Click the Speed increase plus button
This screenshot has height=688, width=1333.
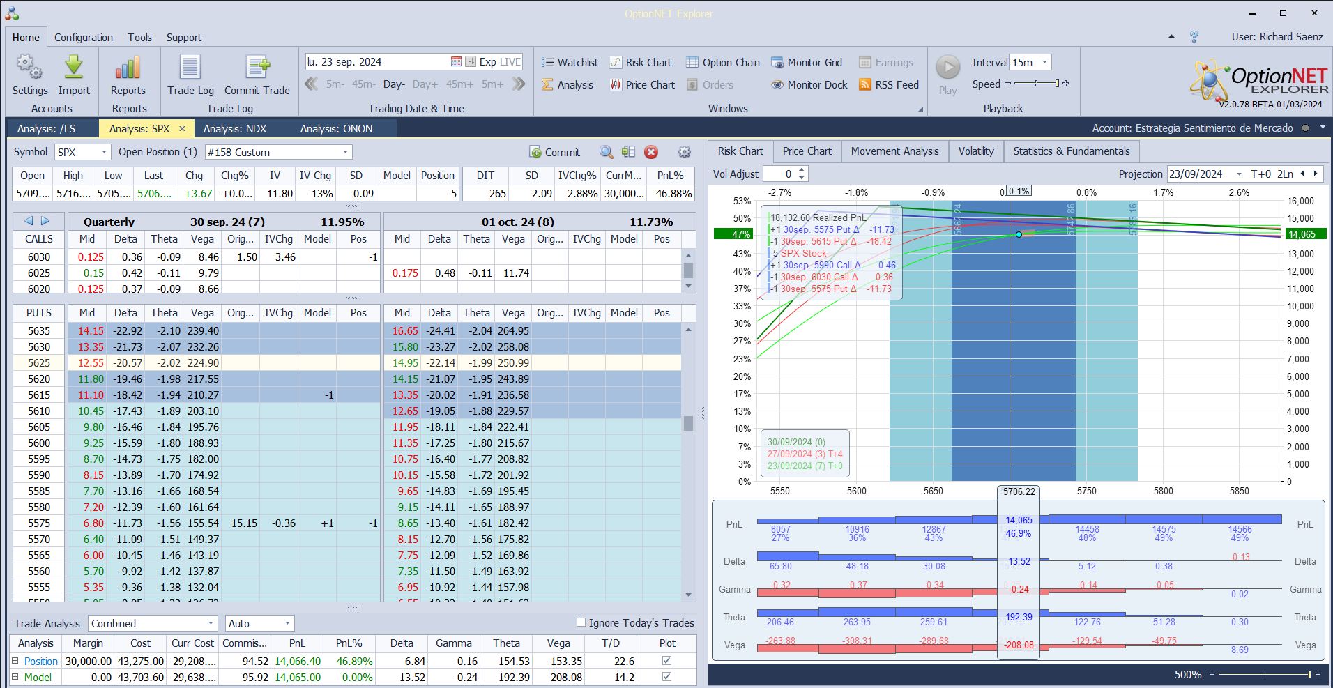click(x=1065, y=84)
